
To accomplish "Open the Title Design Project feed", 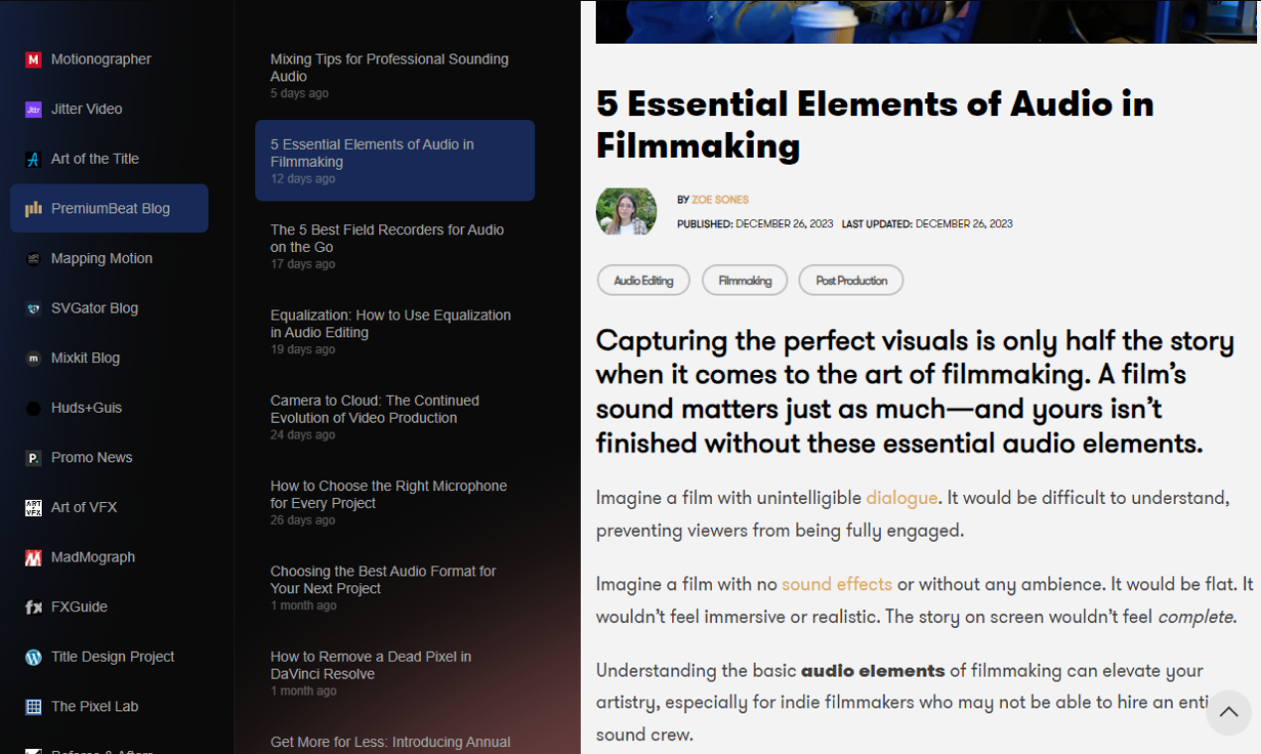I will pyautogui.click(x=109, y=657).
